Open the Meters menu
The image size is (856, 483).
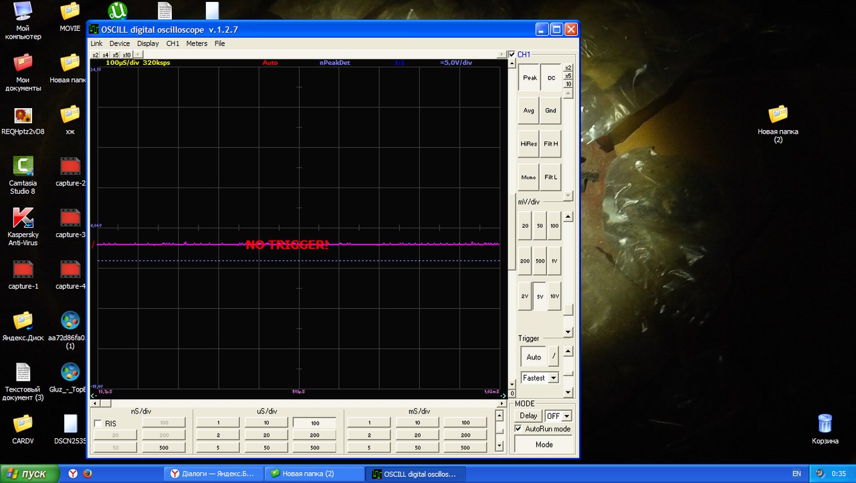pos(197,43)
